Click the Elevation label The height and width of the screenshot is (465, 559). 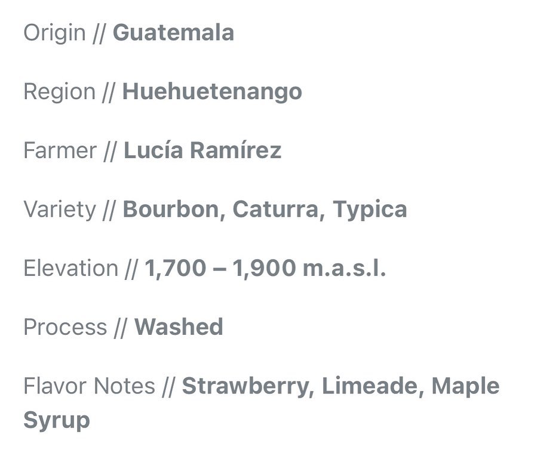pos(70,268)
